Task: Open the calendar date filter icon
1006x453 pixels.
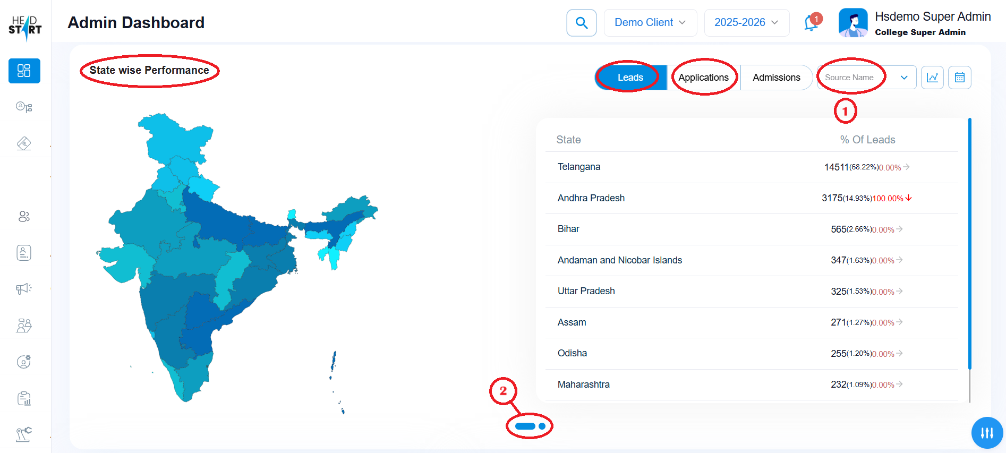Action: point(959,78)
